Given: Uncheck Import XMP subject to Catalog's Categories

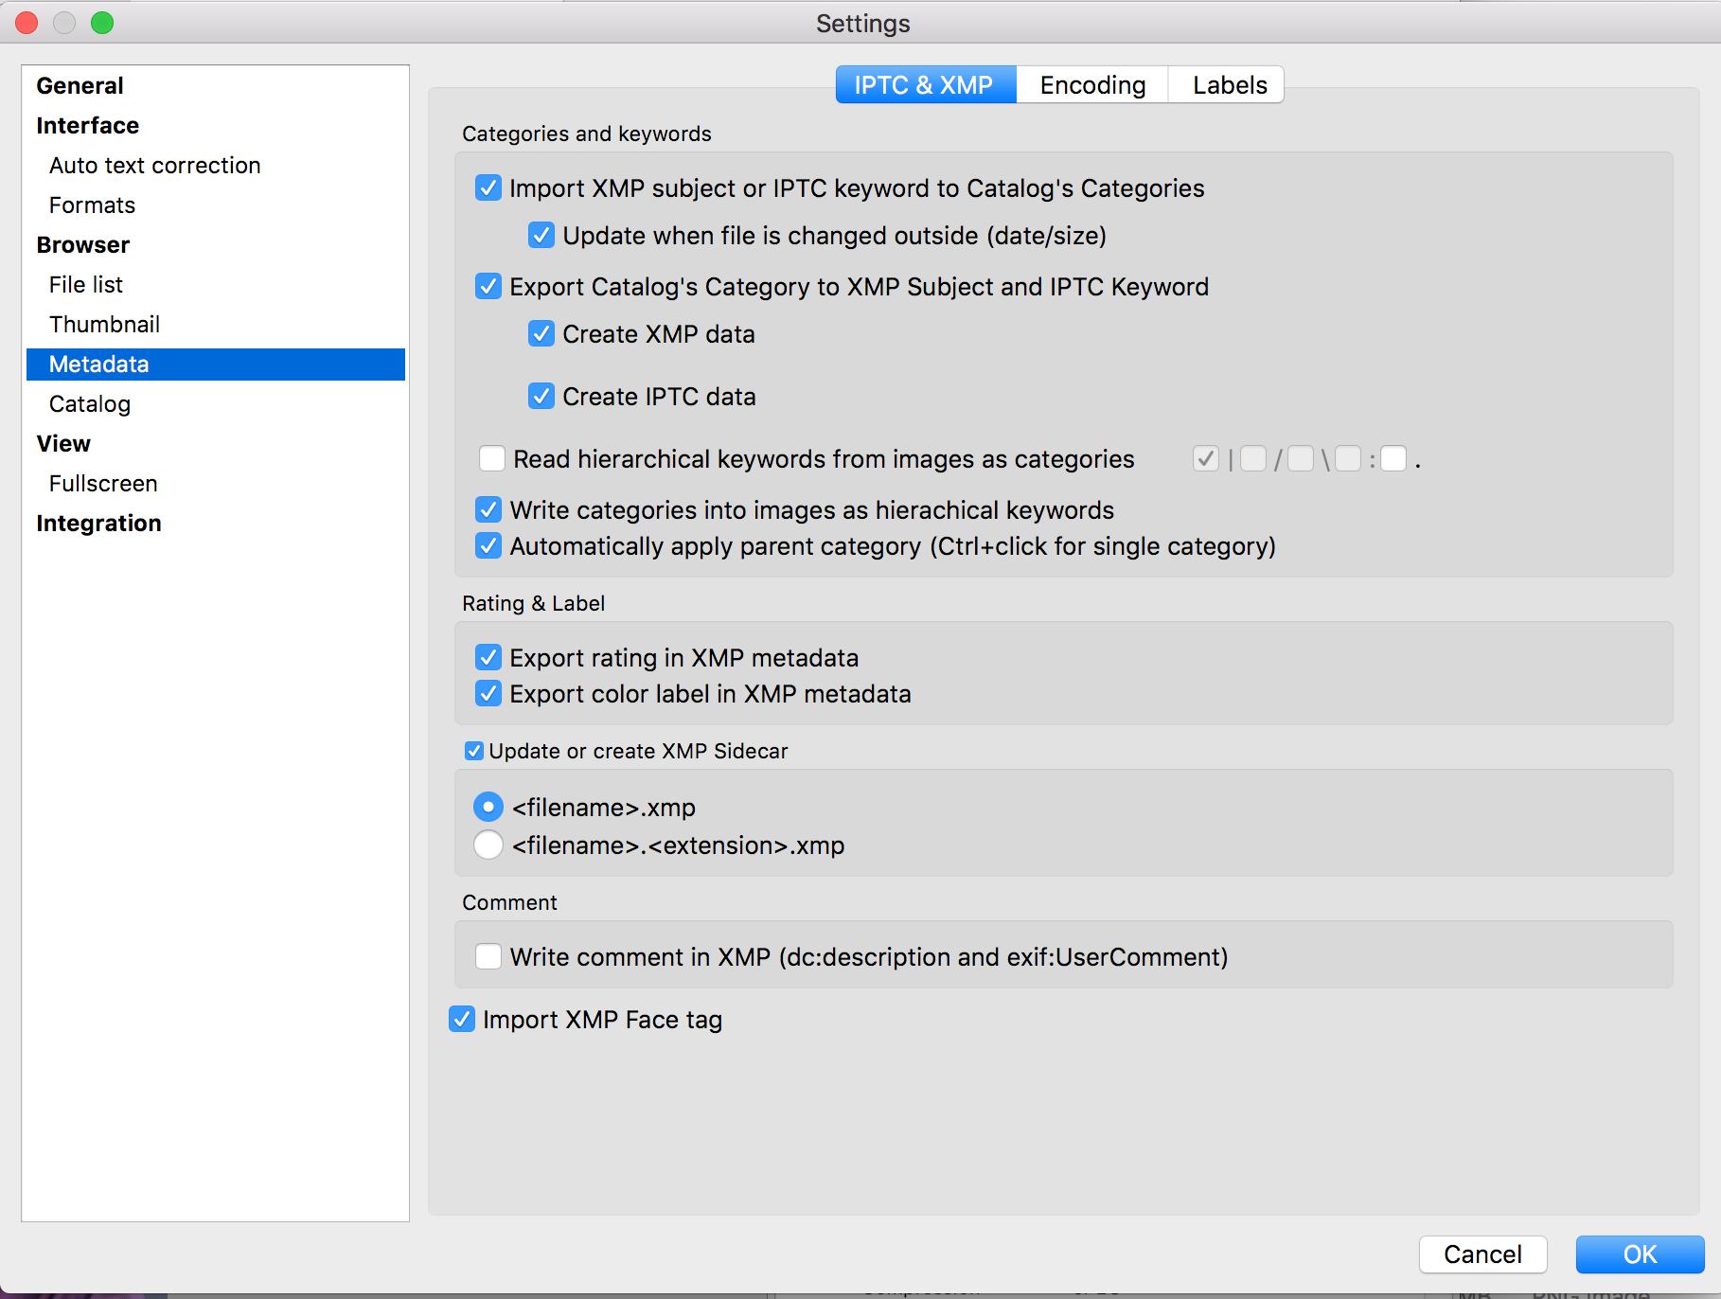Looking at the screenshot, I should click(488, 188).
